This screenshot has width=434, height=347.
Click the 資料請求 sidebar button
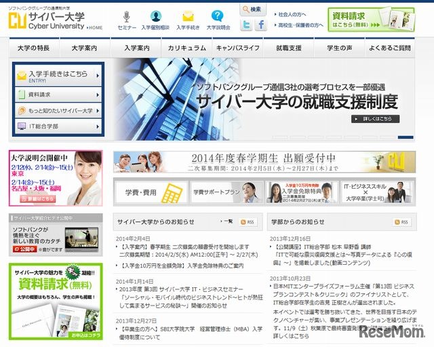[x=58, y=94]
